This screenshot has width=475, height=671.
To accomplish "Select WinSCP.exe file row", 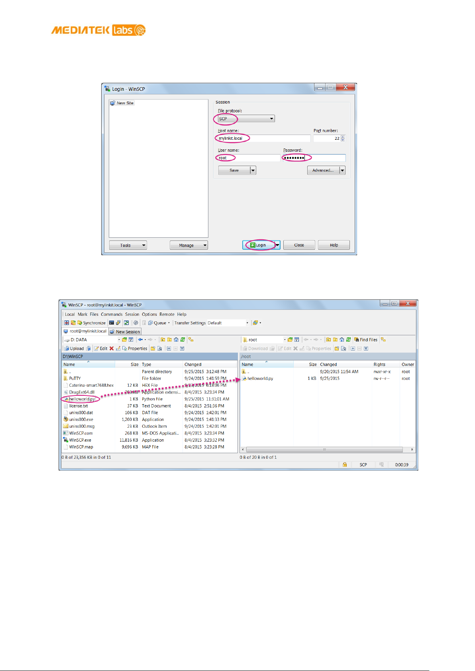I will coord(80,440).
